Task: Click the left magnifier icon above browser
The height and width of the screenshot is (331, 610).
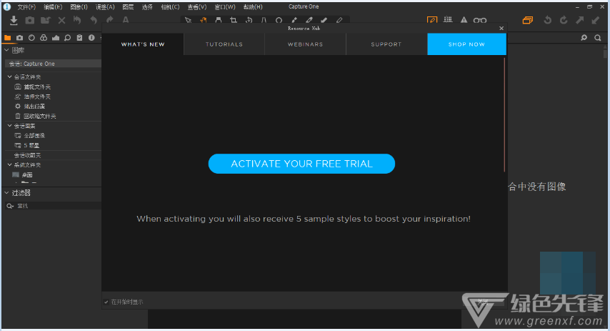Action: (x=584, y=38)
